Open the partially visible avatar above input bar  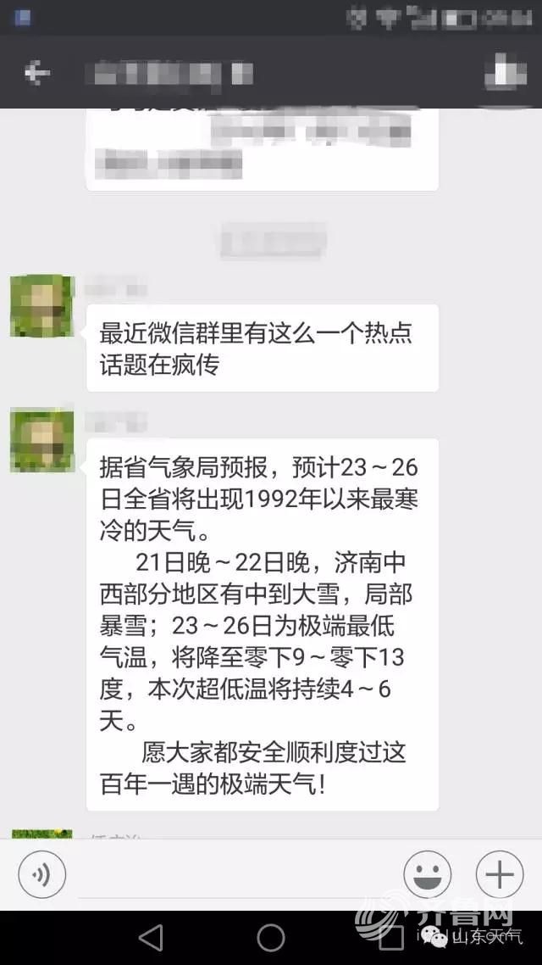pos(42,834)
